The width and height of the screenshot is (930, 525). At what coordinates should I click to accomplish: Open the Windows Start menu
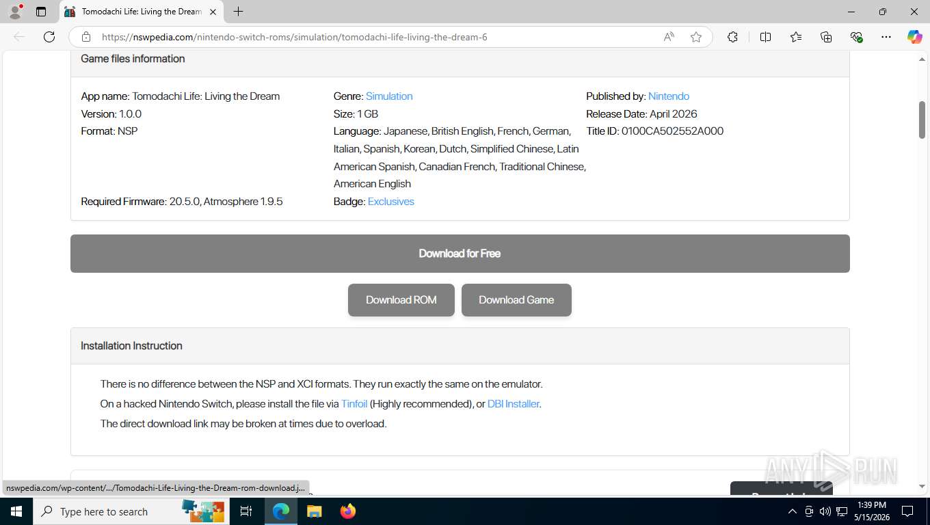click(x=16, y=511)
